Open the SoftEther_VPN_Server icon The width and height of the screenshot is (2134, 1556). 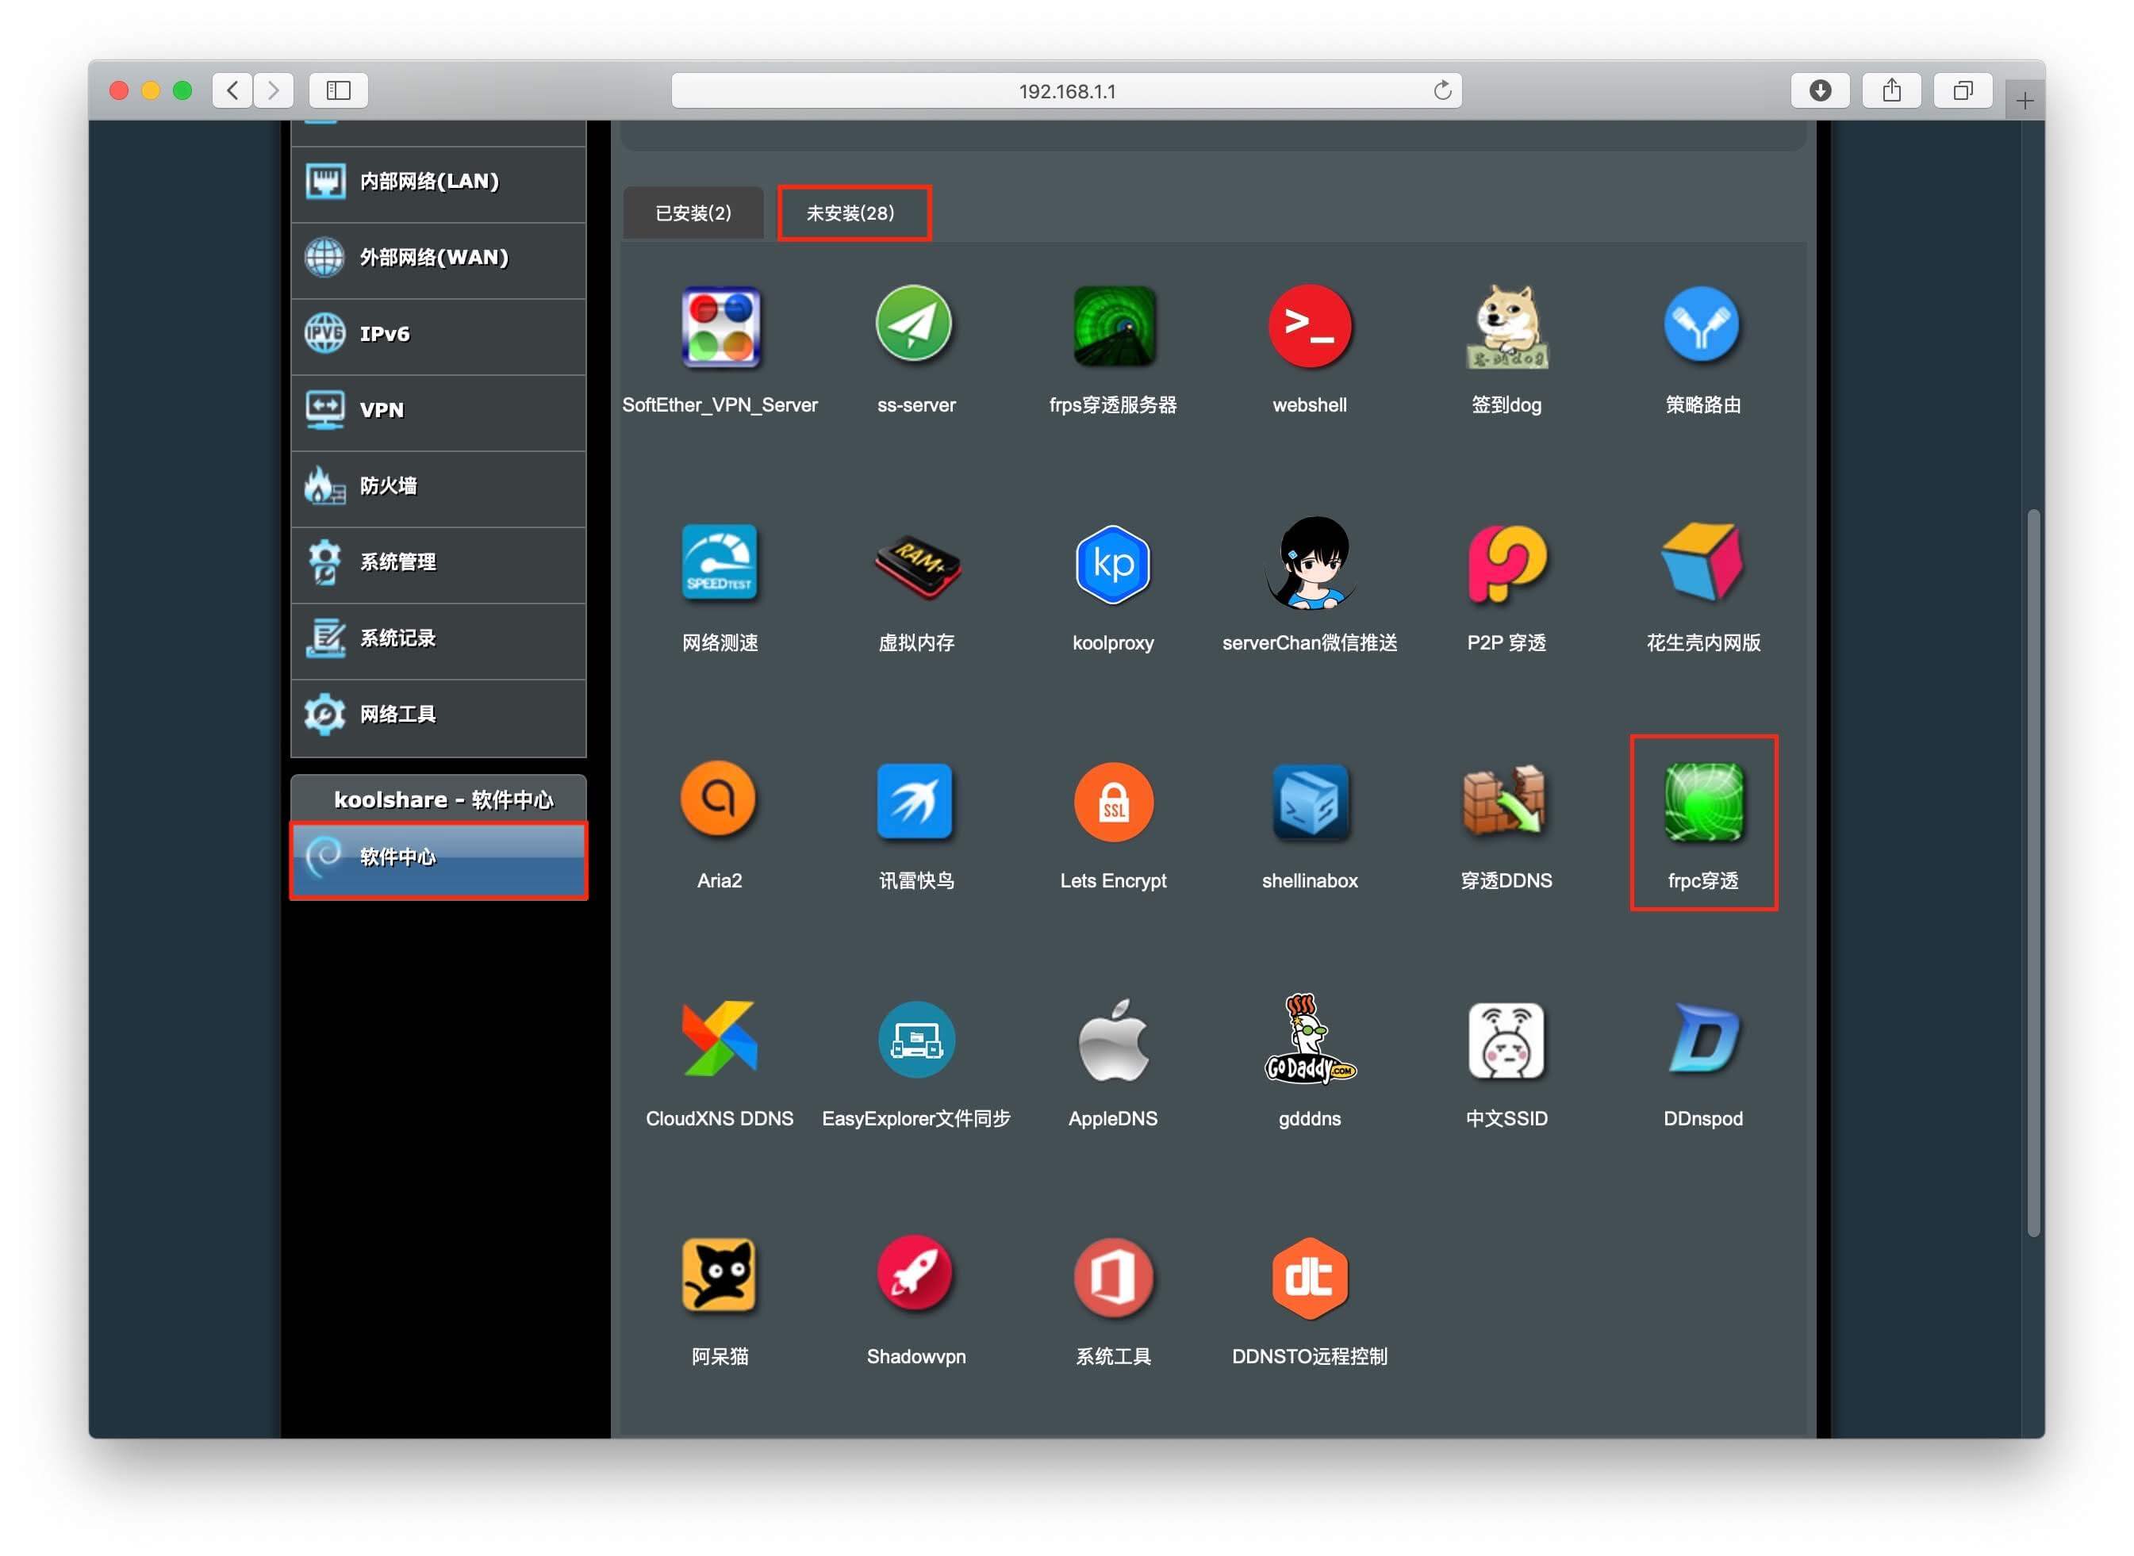(720, 327)
